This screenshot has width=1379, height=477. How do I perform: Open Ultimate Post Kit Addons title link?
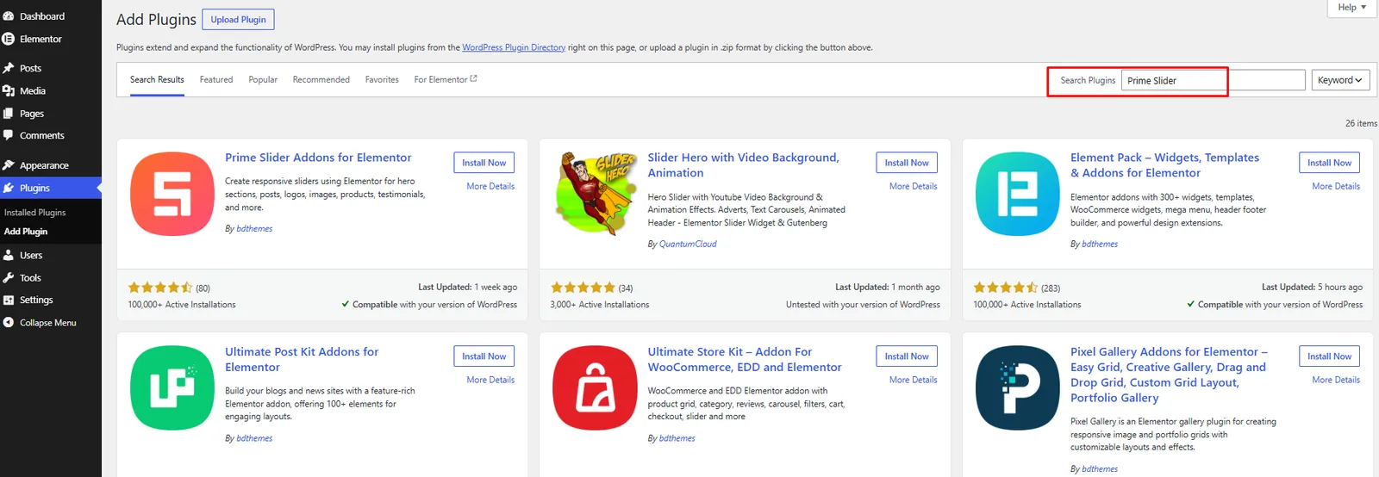coord(302,359)
